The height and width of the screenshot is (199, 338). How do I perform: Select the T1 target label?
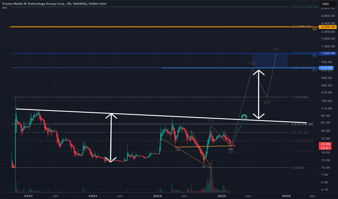pos(314,70)
